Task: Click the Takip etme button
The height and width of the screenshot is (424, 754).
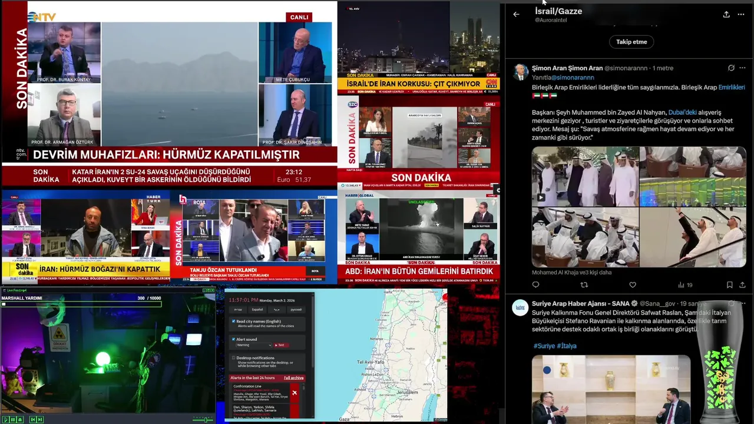Action: point(631,42)
